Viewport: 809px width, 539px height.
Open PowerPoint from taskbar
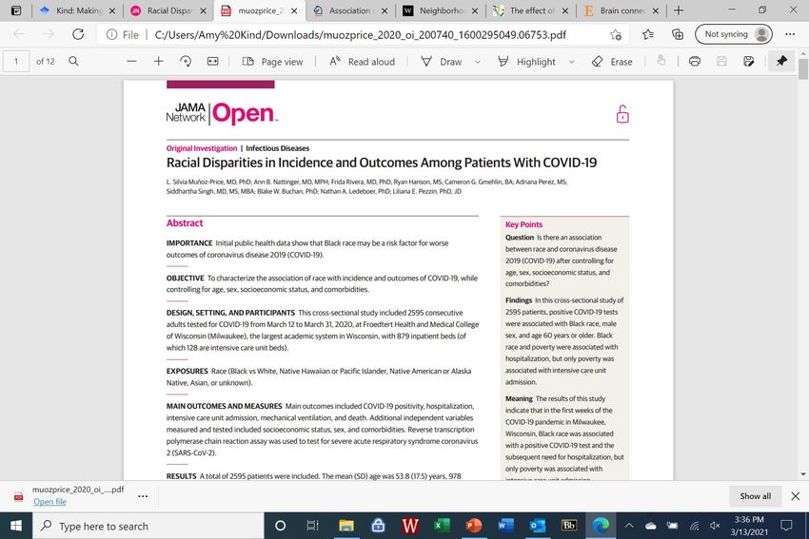[x=473, y=526]
